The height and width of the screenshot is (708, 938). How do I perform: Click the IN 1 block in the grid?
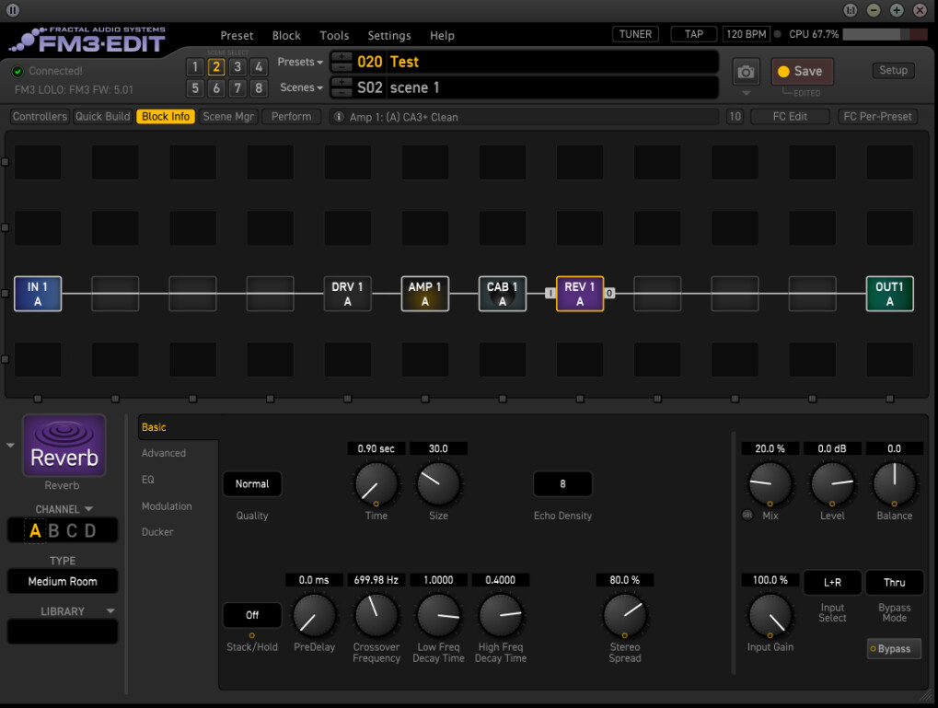tap(38, 294)
